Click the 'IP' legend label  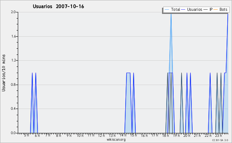(211, 9)
